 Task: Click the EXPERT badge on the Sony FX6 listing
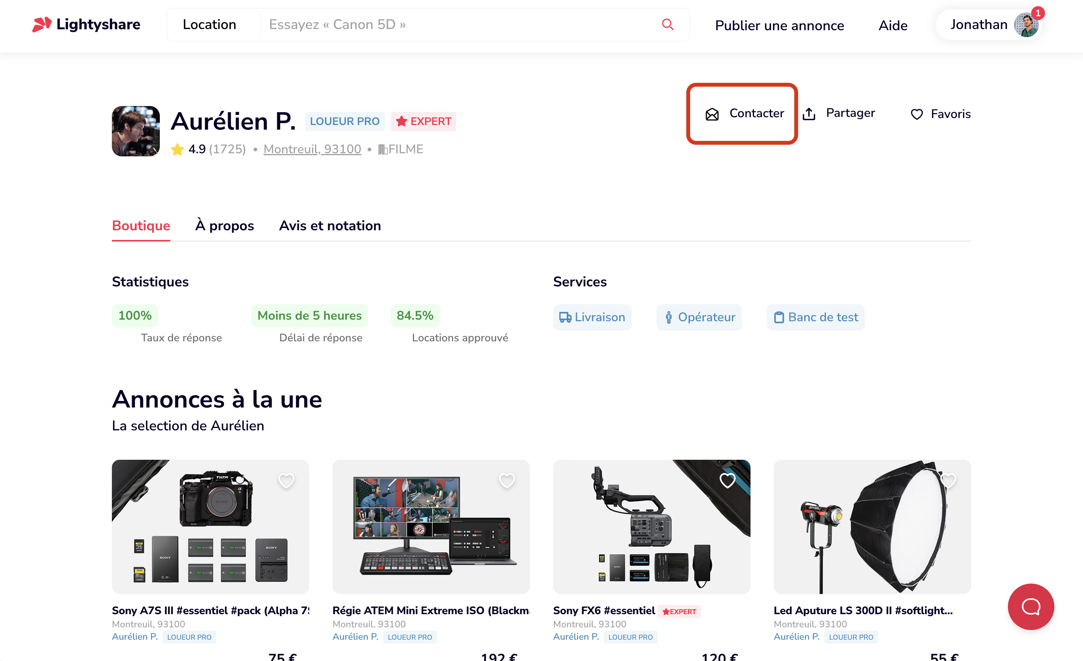tap(679, 612)
